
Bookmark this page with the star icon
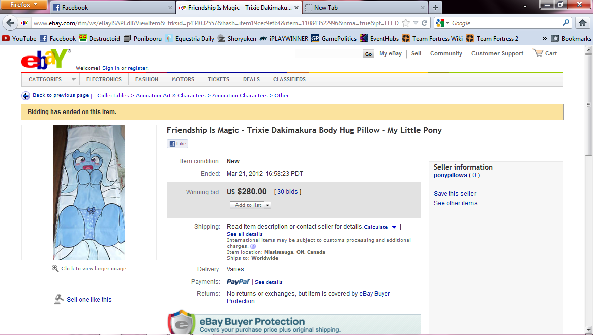pos(406,23)
